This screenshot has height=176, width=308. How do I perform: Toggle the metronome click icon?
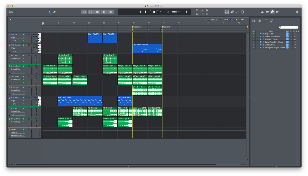[x=207, y=10]
